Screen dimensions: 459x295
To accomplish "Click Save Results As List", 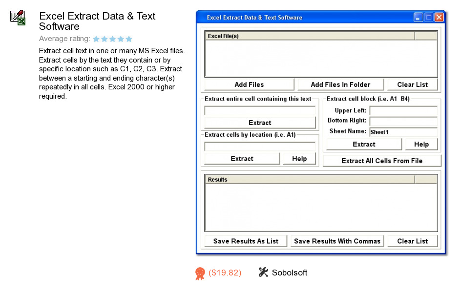I will tap(246, 241).
